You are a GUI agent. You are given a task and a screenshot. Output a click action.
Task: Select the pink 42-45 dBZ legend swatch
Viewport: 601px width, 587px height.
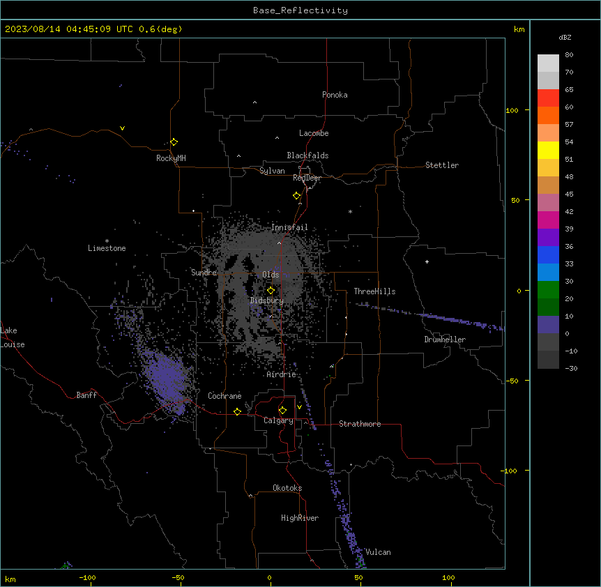coord(548,203)
